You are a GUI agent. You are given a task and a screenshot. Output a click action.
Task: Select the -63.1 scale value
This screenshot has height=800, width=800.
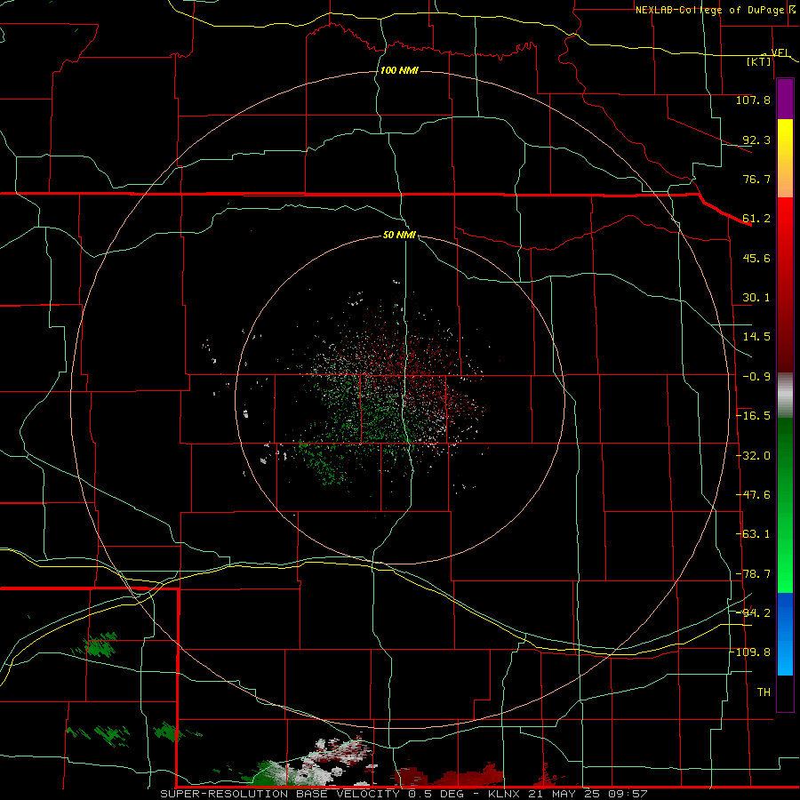click(x=753, y=534)
